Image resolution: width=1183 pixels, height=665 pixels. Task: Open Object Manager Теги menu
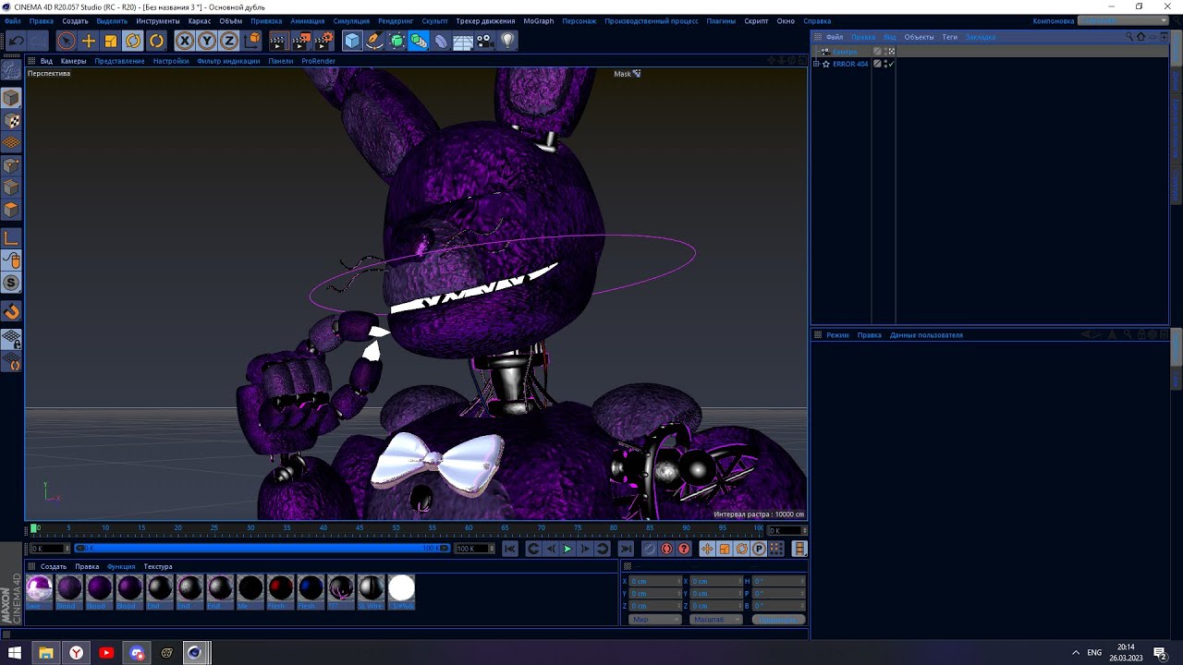(x=949, y=37)
